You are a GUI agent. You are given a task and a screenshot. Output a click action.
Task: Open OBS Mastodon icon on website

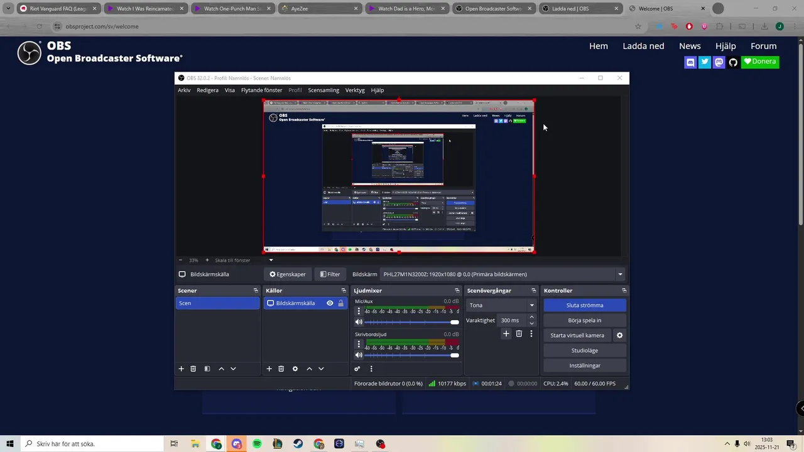coord(719,62)
